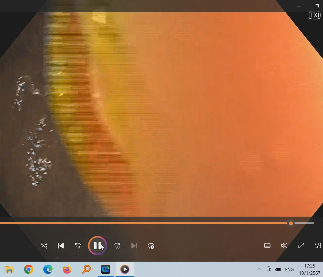The height and width of the screenshot is (277, 323).
Task: Launch Microsoft Edge from taskbar
Action: (48, 269)
